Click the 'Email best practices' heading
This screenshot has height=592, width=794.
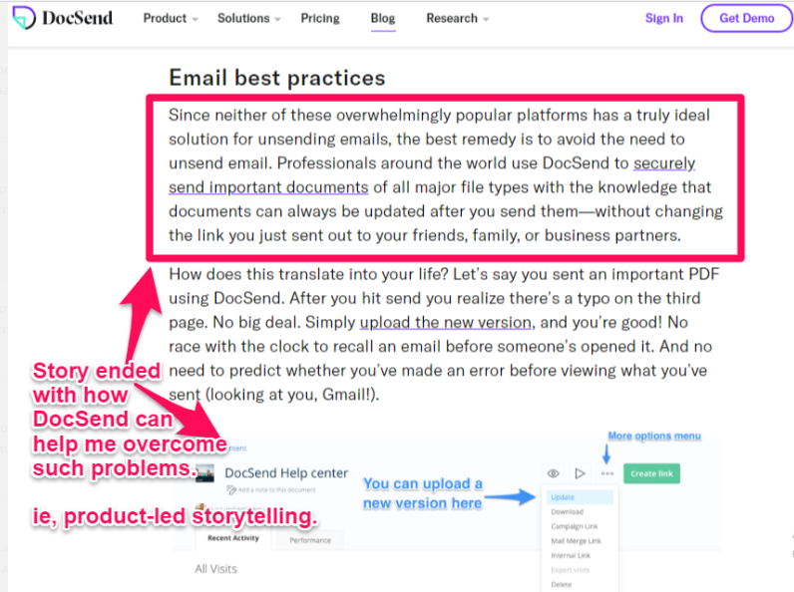277,78
